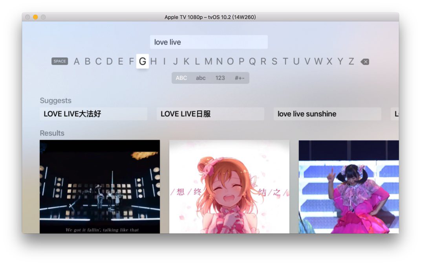Select letter C on the keyboard
Viewport: 421px width, 265px height.
click(x=99, y=62)
